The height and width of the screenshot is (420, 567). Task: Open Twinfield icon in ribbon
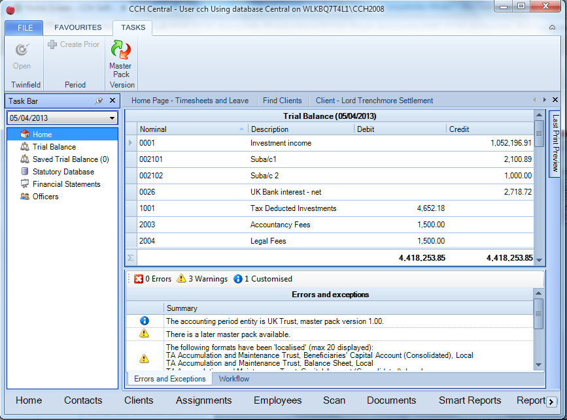22,50
